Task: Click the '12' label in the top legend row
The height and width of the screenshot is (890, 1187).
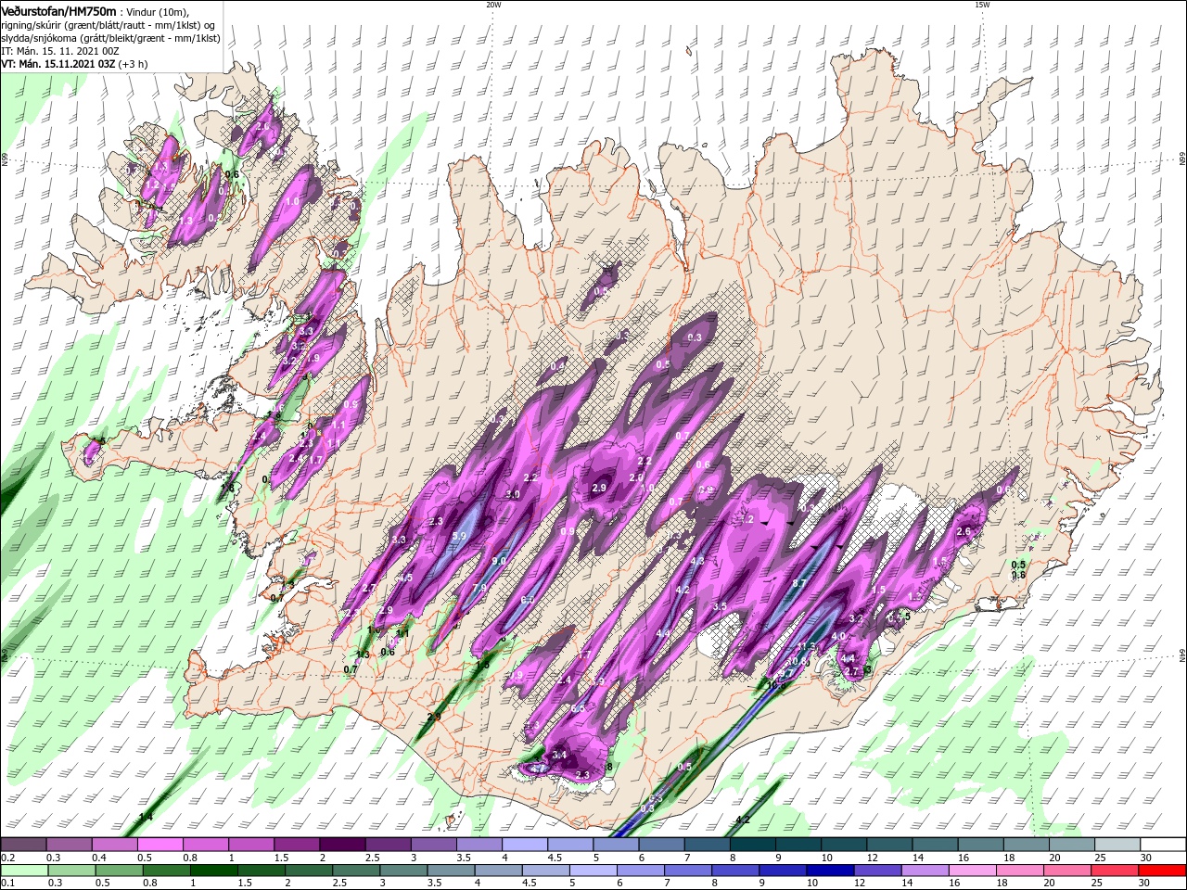Action: coord(871,858)
